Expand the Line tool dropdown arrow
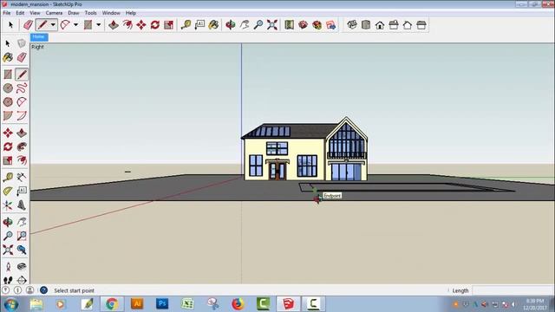Screen dimensions: 555x312 tap(53, 25)
